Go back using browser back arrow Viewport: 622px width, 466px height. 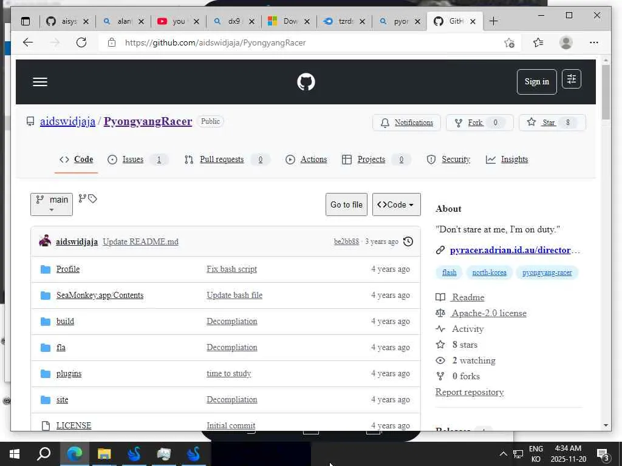(x=28, y=42)
